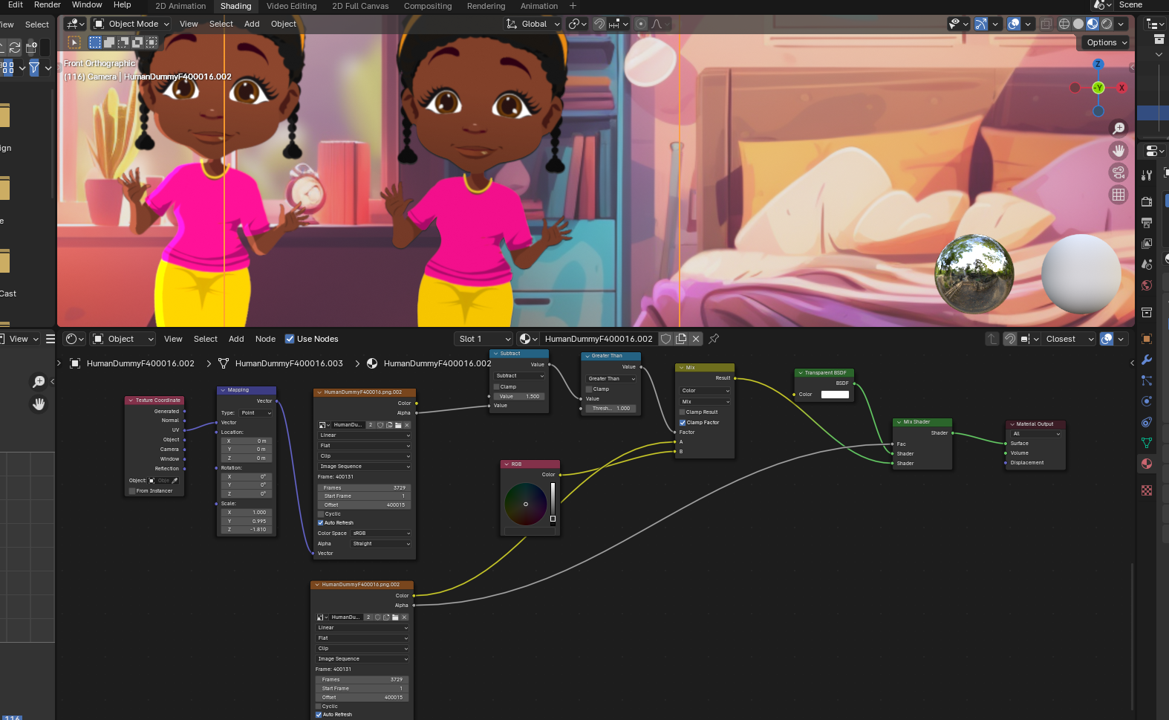Pin the node editor material
Viewport: 1169px width, 720px height.
pyautogui.click(x=714, y=339)
